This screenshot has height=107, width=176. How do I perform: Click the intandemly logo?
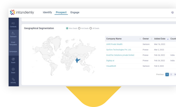(x=22, y=12)
